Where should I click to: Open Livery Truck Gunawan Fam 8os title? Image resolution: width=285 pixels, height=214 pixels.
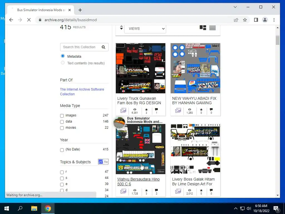click(139, 101)
